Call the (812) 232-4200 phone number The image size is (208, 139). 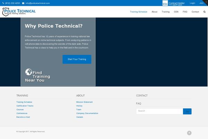[12, 3]
